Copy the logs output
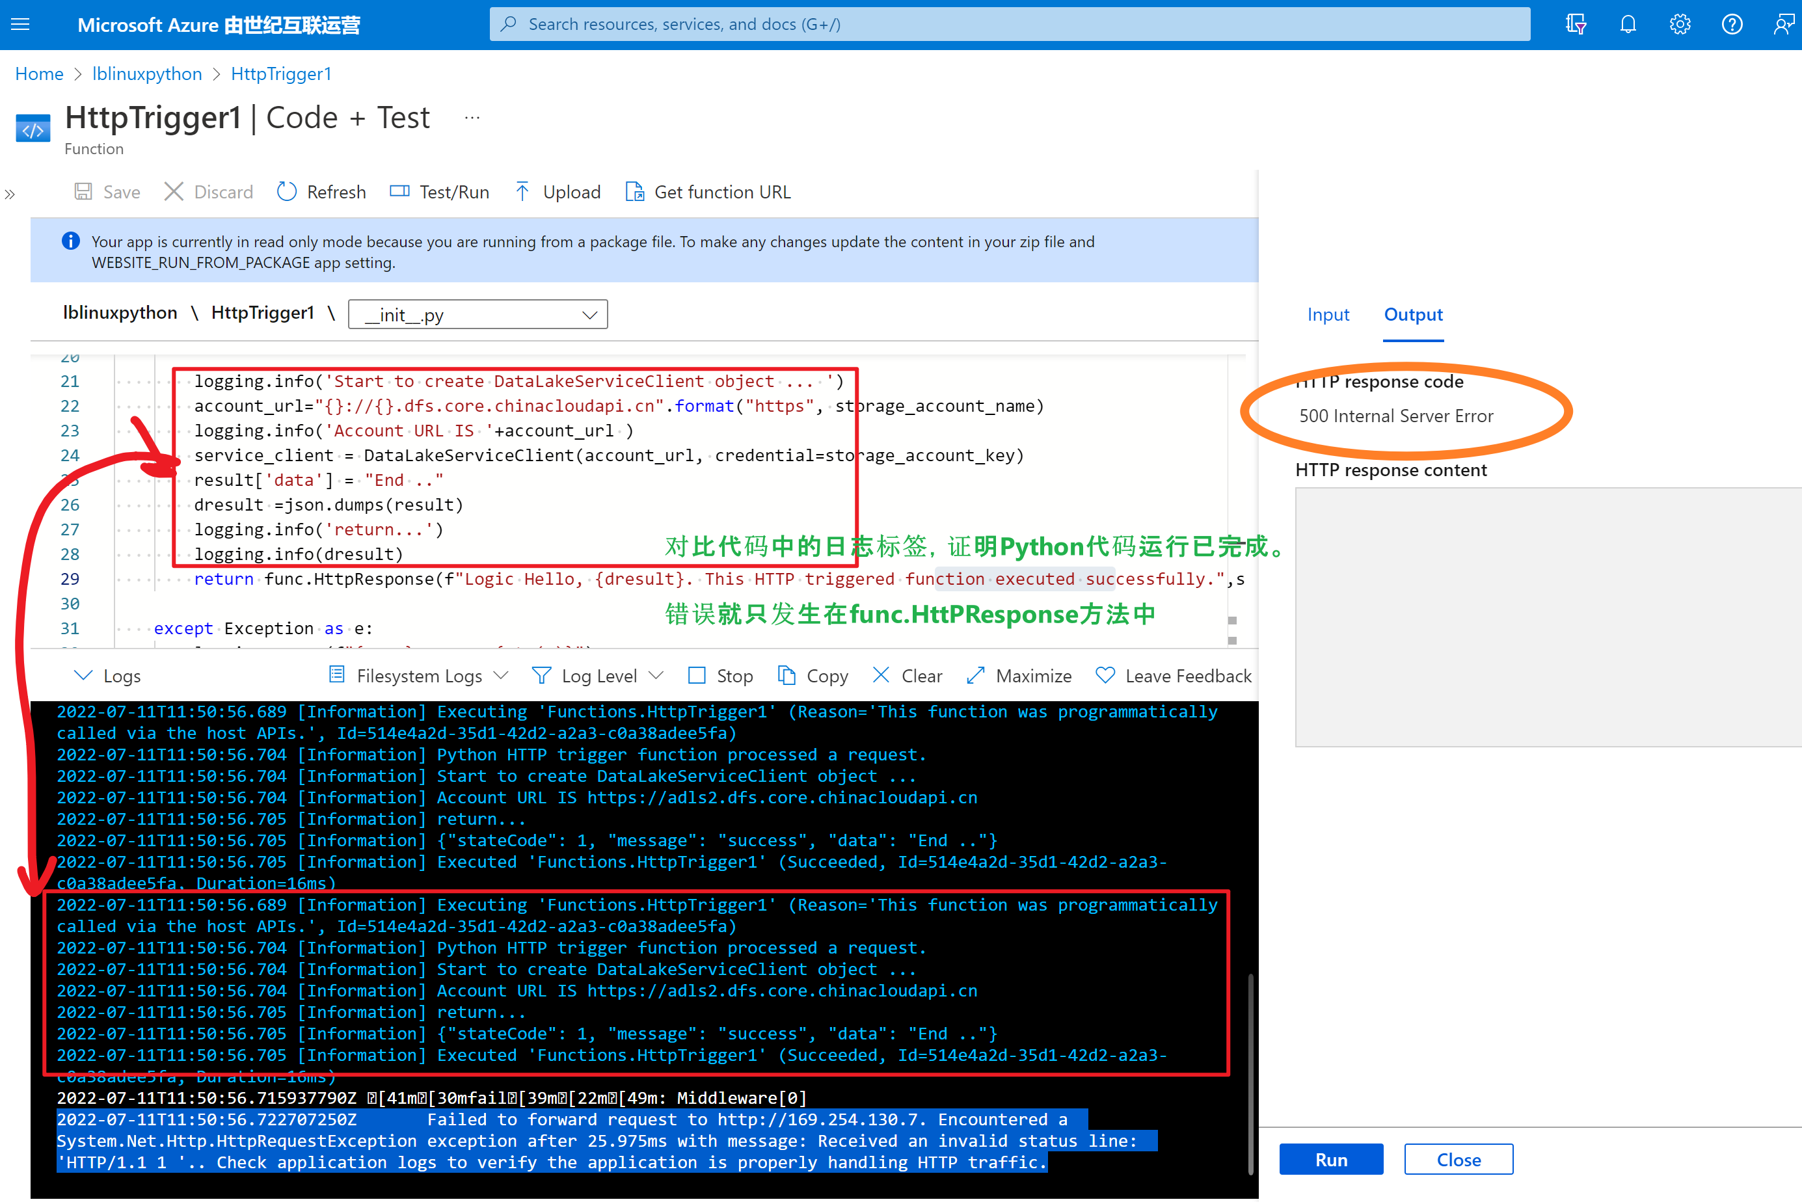Screen dimensions: 1802x1204 (813, 676)
